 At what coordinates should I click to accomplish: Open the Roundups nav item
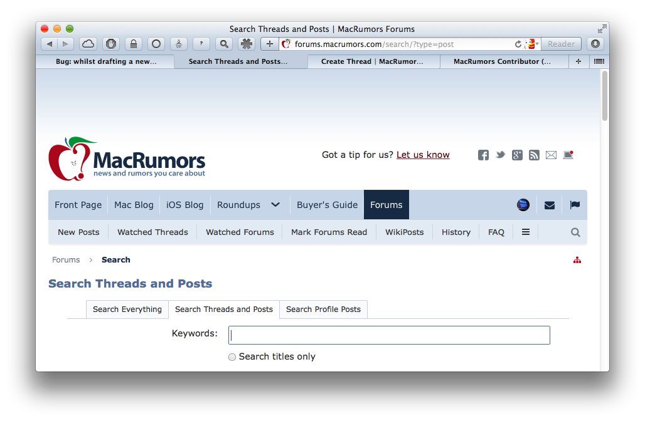(x=238, y=204)
